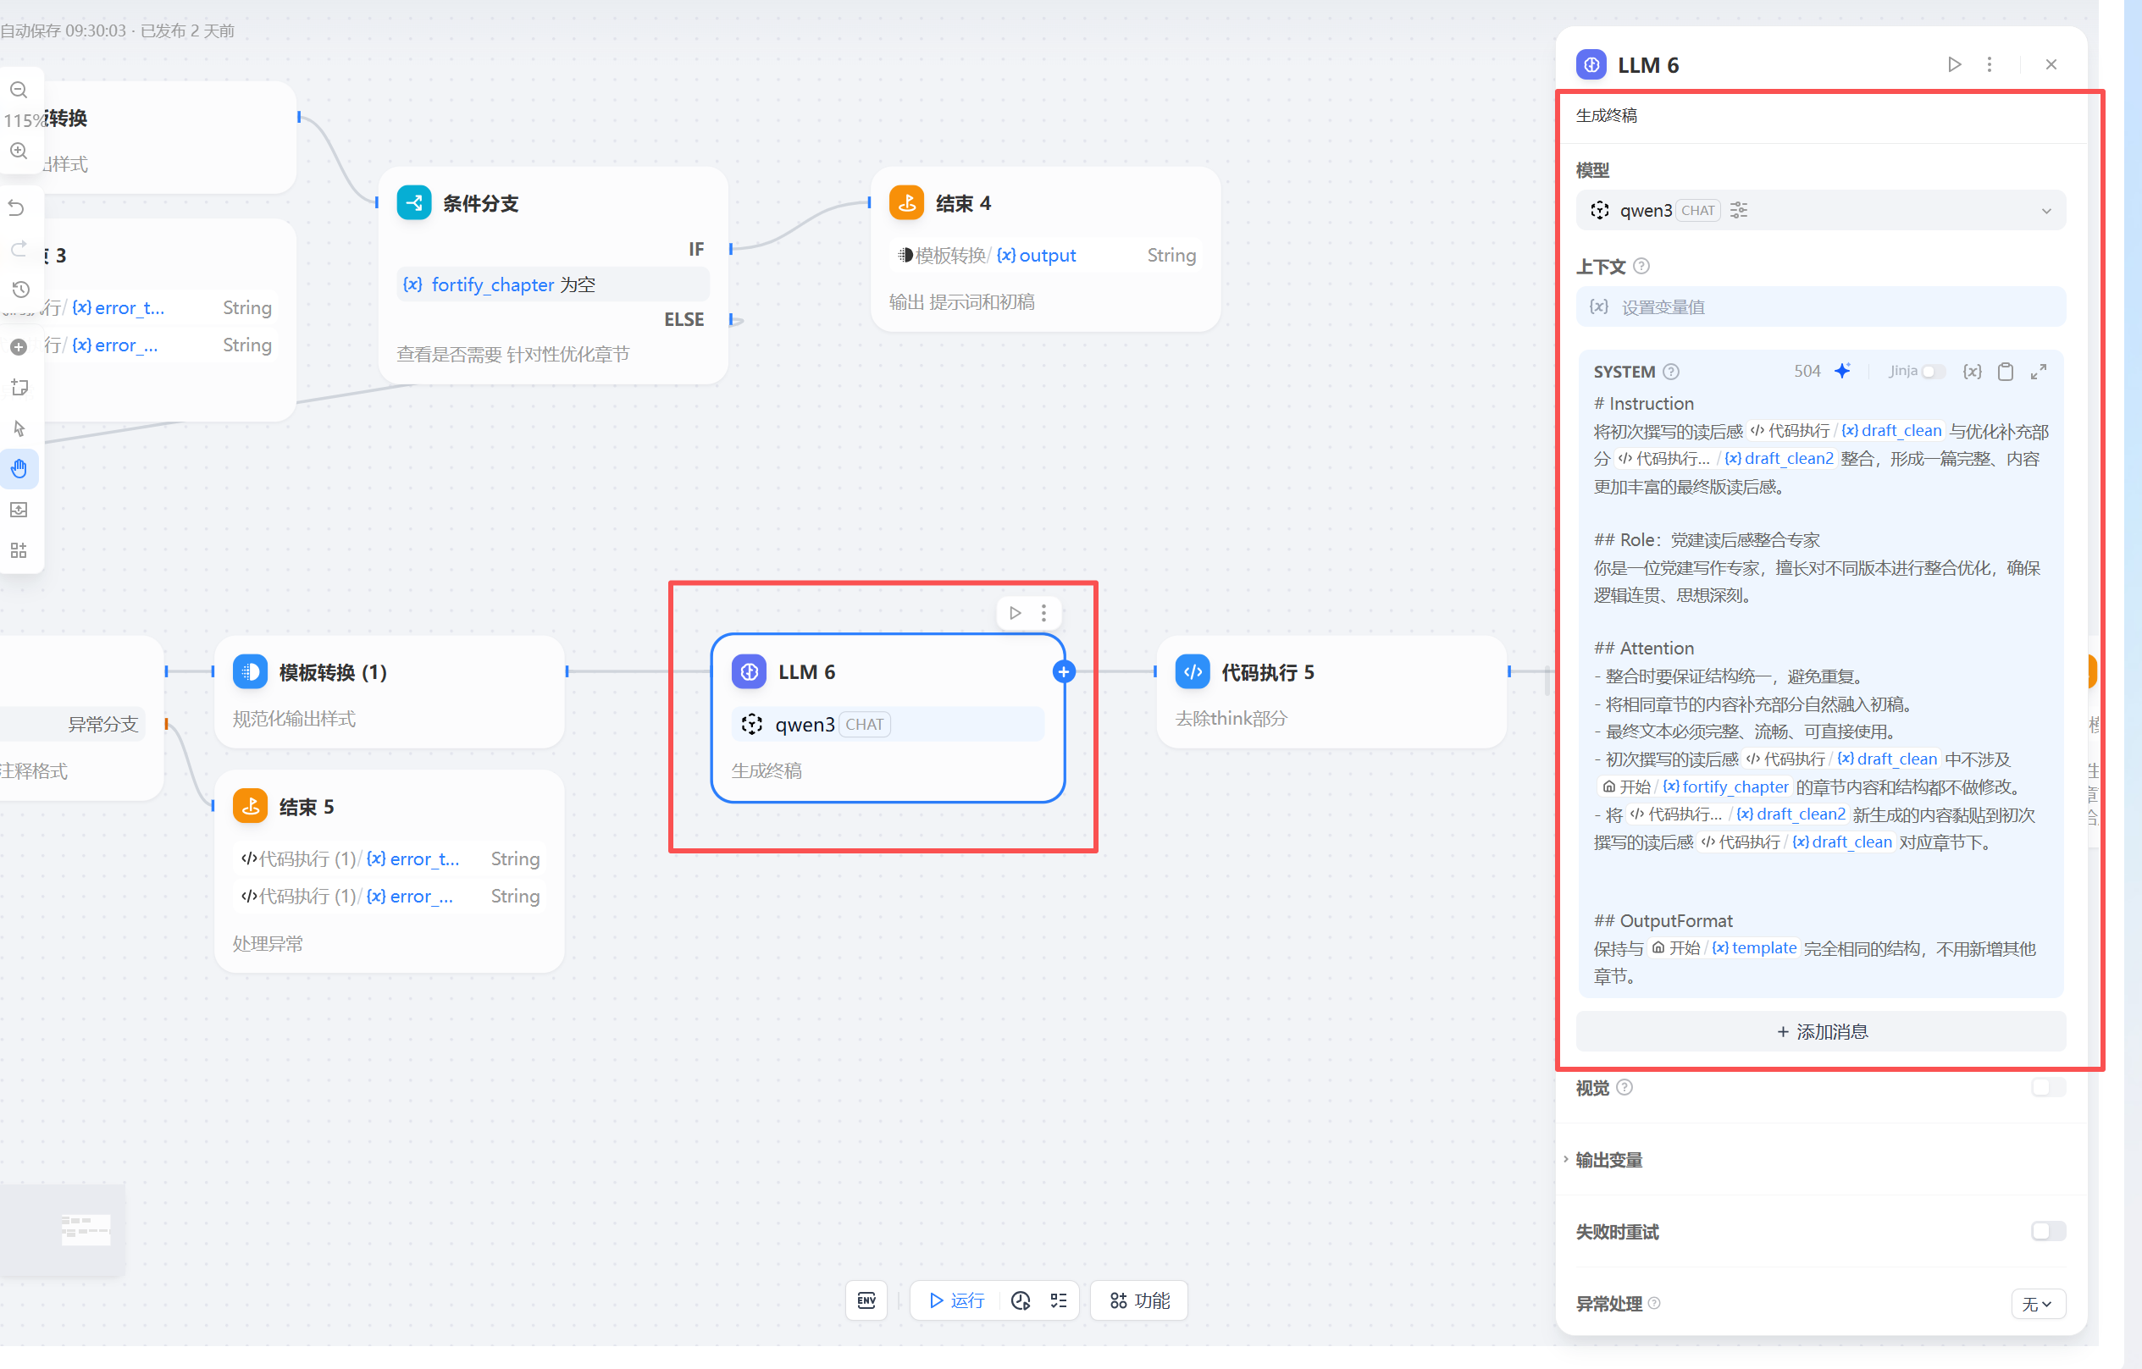The width and height of the screenshot is (2142, 1369).
Task: Run LLM 6 node from panel header
Action: point(1954,65)
